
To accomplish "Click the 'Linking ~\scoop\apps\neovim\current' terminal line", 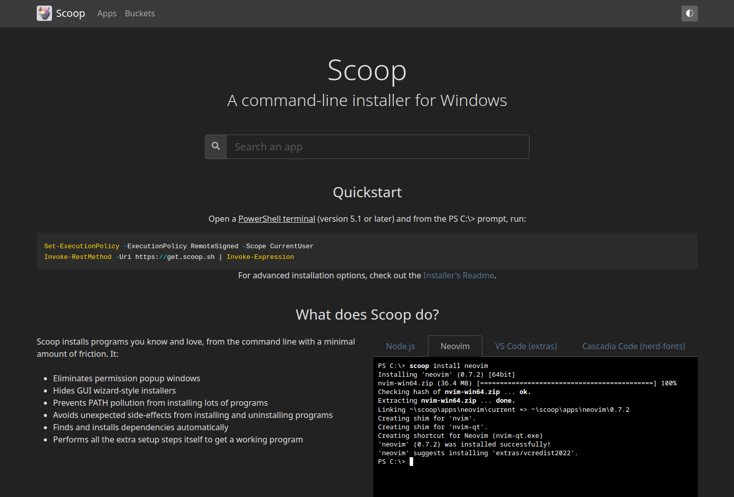I will coord(503,410).
